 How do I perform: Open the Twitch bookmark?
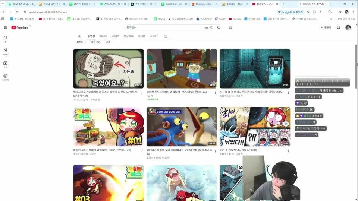click(220, 19)
